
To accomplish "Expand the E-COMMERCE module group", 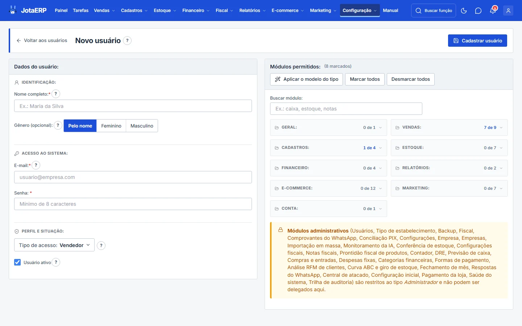I will pyautogui.click(x=328, y=188).
